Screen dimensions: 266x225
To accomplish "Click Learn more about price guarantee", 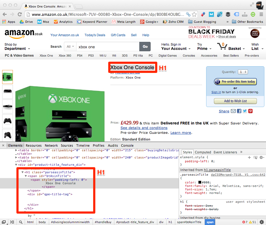I will (x=181, y=132).
